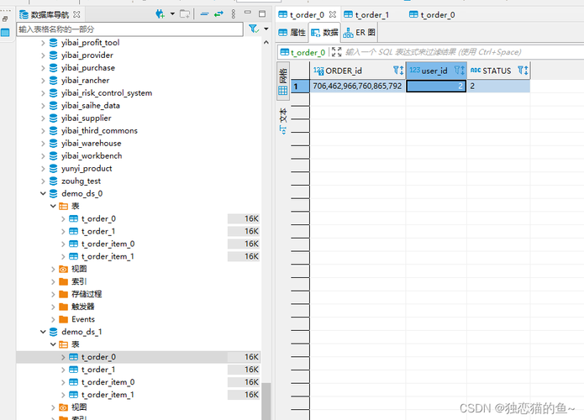Viewport: 584px width, 420px height.
Task: Collapse the demo_ds_1 database node
Action: [43, 332]
